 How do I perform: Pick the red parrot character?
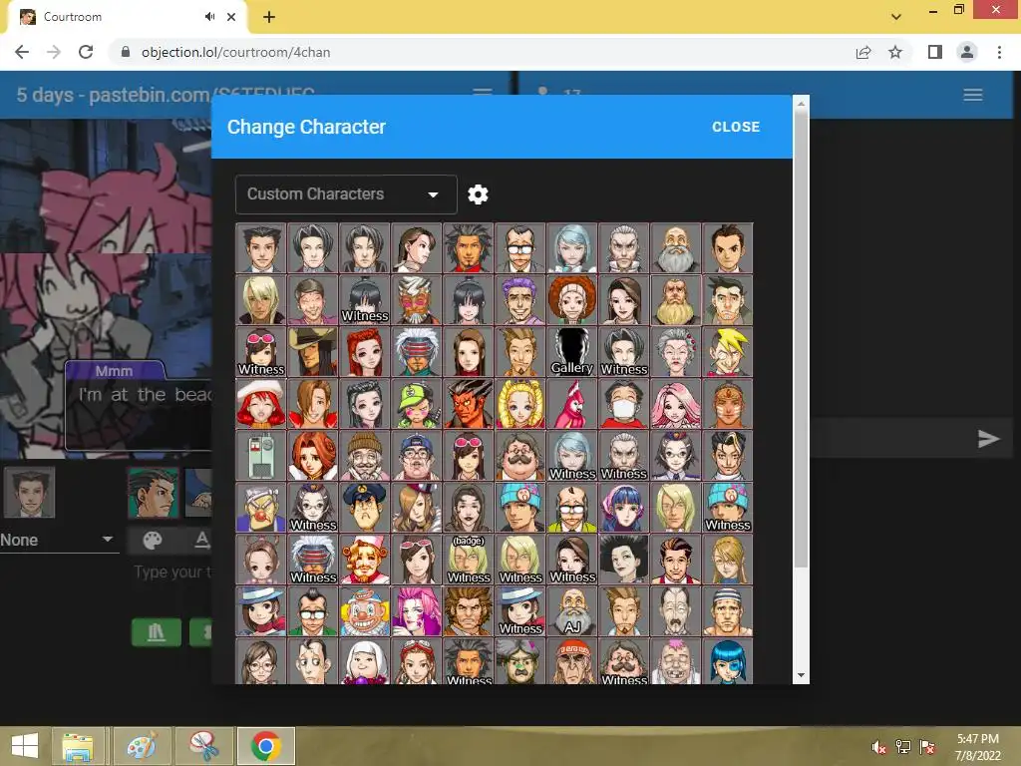pyautogui.click(x=571, y=404)
